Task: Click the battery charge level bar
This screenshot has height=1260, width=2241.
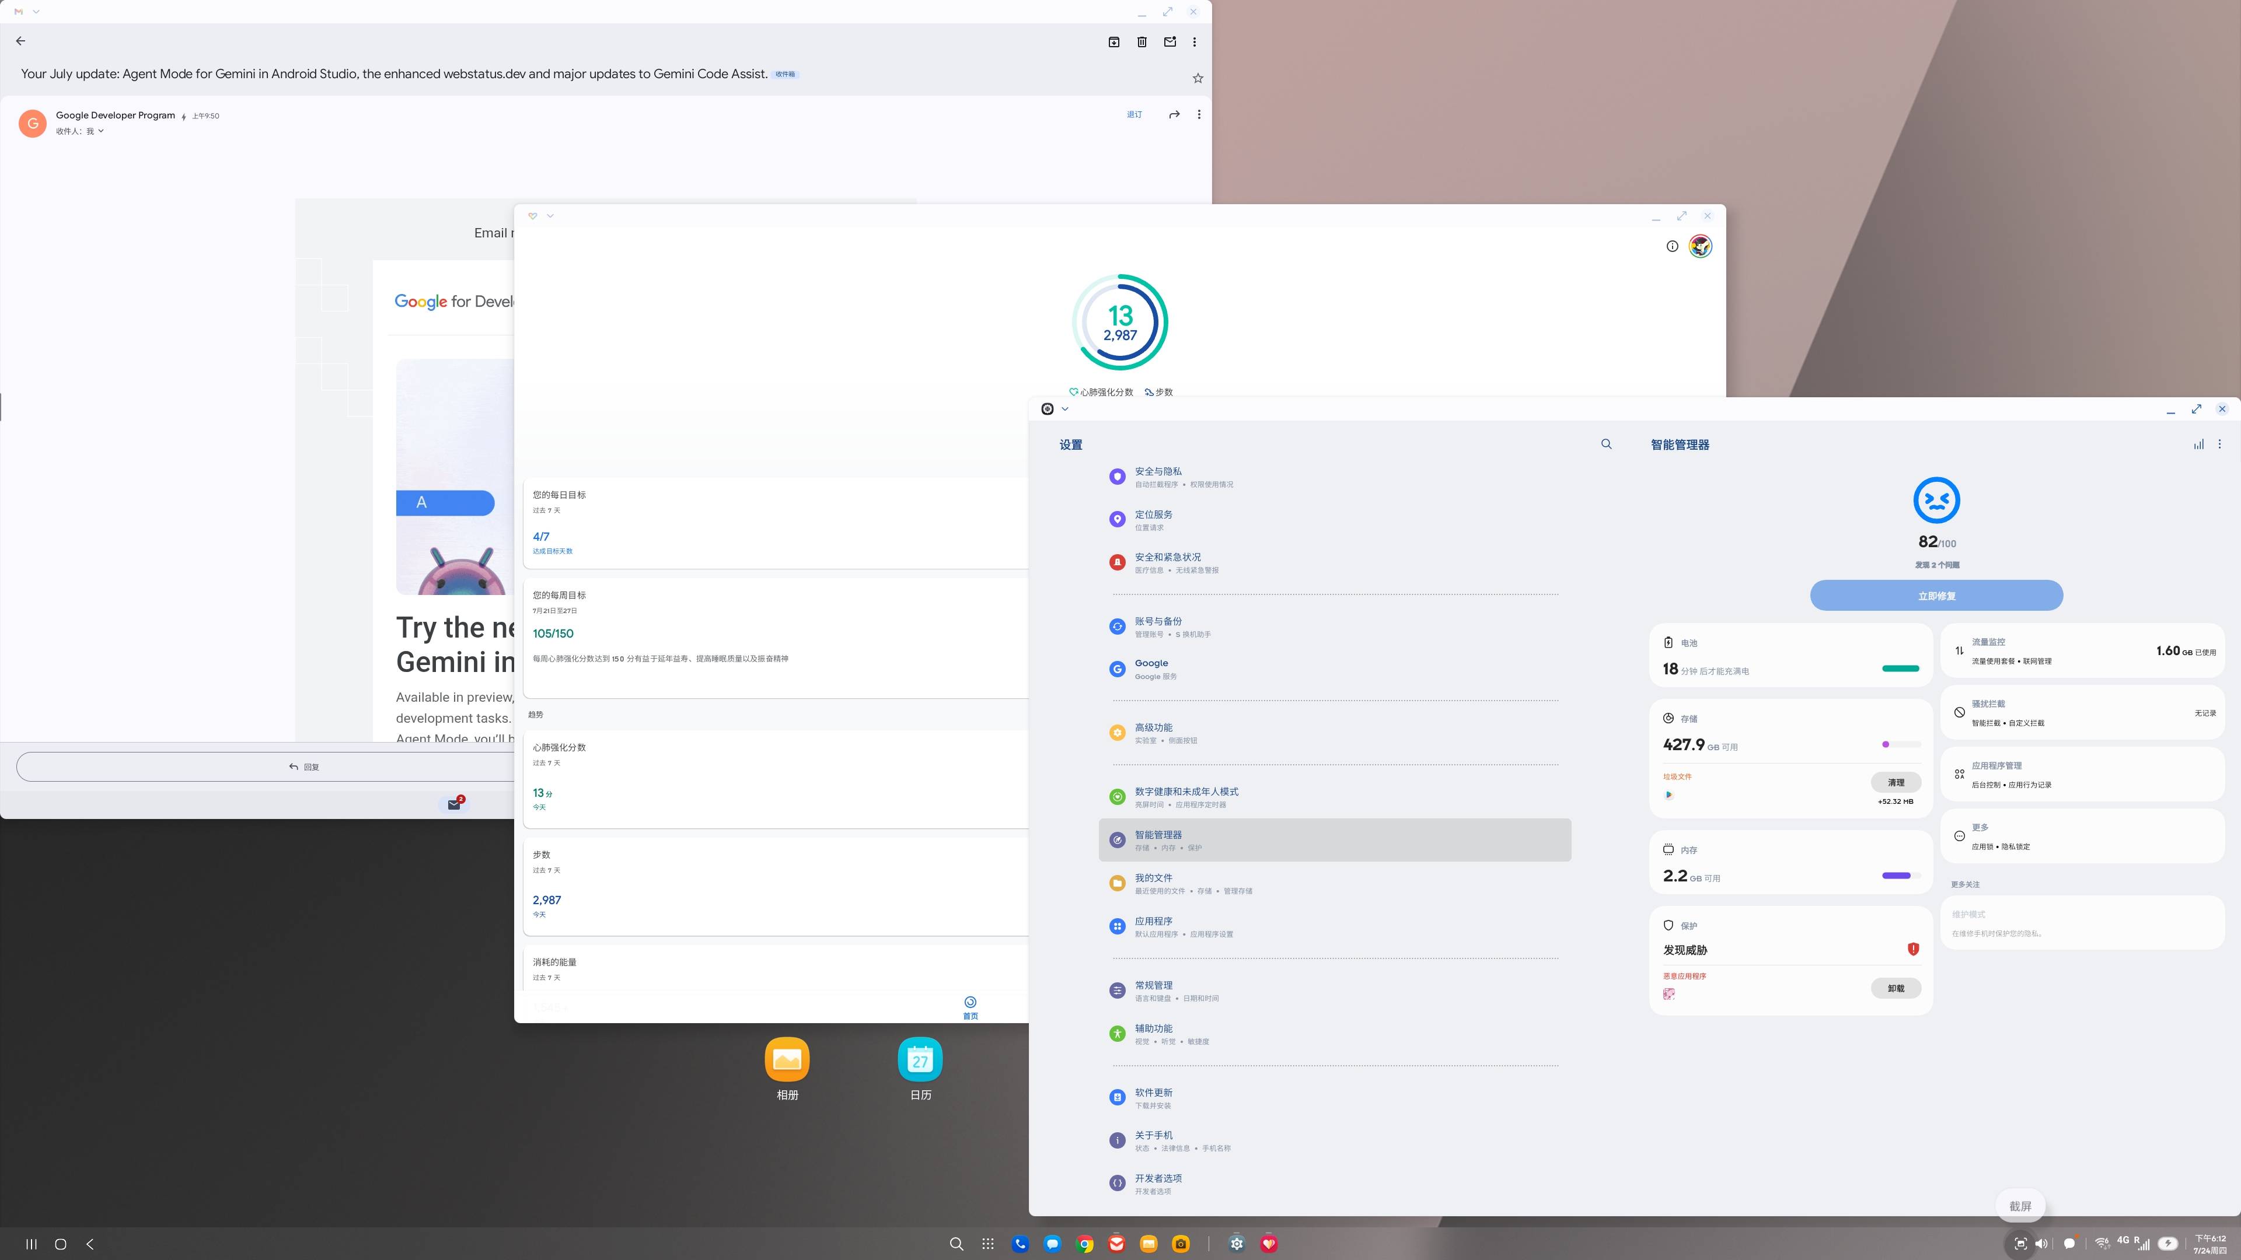Action: pos(1901,668)
